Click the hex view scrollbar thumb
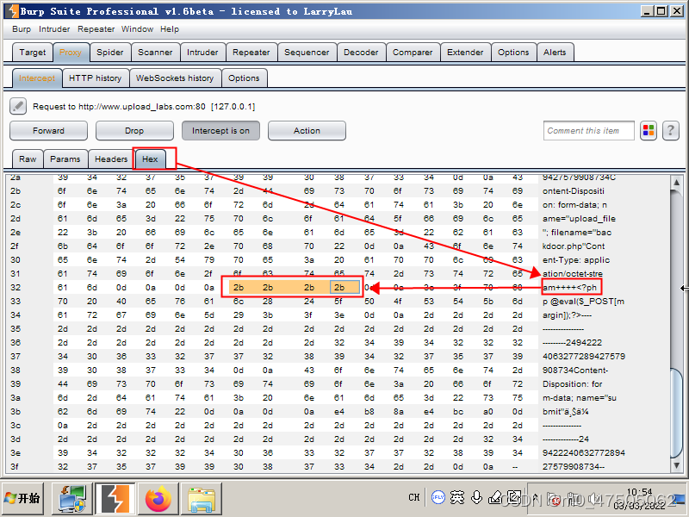689x517 pixels. (677, 413)
